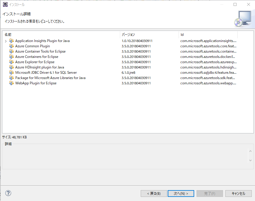Select Azure HDInsight plugin for Java
This screenshot has width=255, height=201.
coord(40,67)
